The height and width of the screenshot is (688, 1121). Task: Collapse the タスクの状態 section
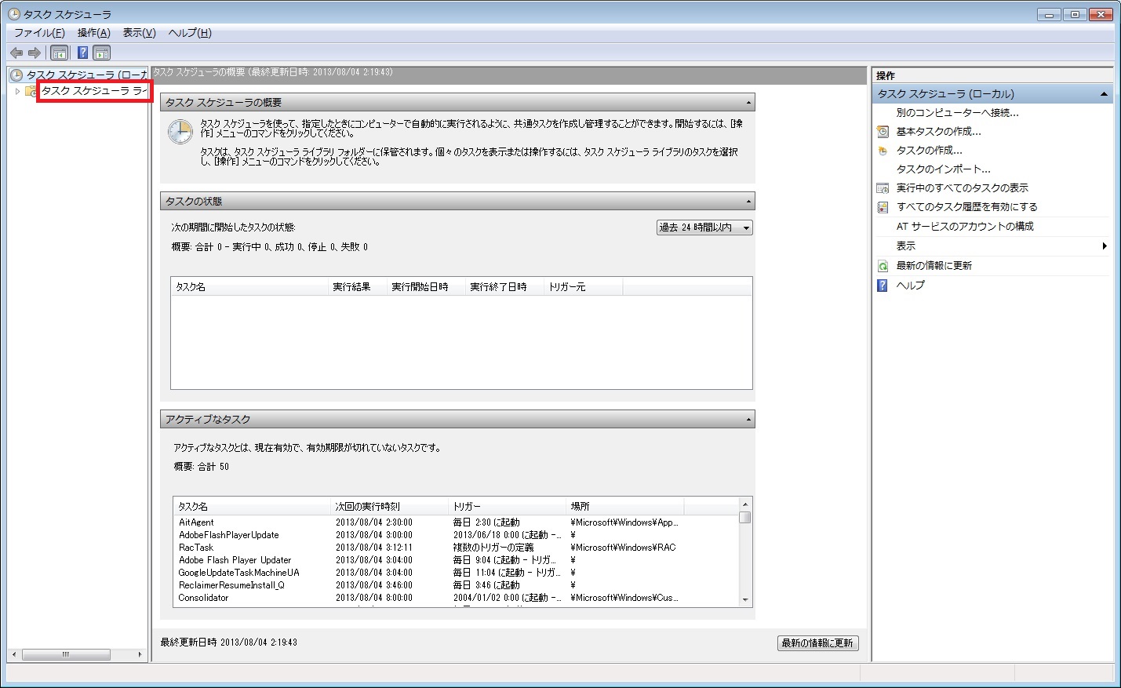(748, 202)
